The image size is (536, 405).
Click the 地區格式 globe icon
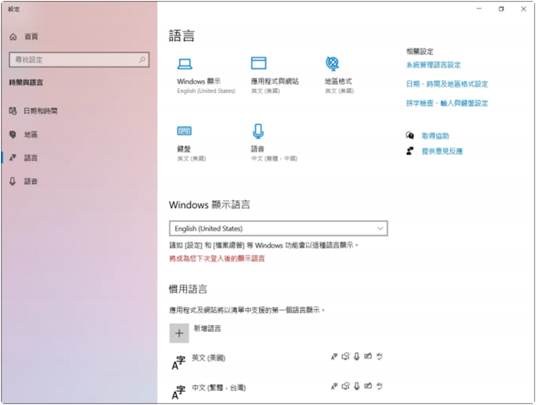332,63
